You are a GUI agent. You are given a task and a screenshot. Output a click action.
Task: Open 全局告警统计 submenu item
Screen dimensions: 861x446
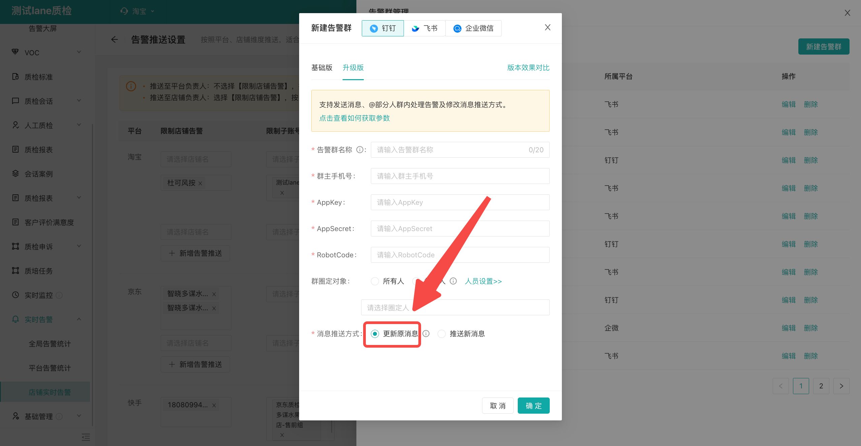point(50,344)
